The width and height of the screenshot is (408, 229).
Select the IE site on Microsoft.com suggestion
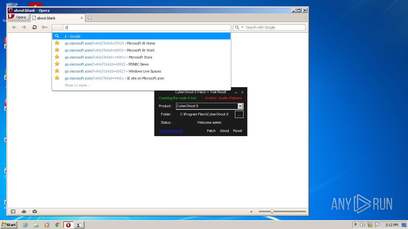[x=141, y=78]
